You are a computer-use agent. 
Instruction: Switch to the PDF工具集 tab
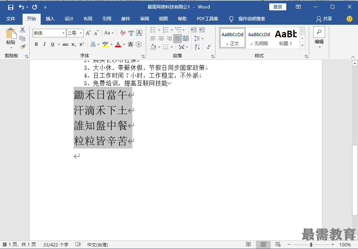click(x=207, y=19)
